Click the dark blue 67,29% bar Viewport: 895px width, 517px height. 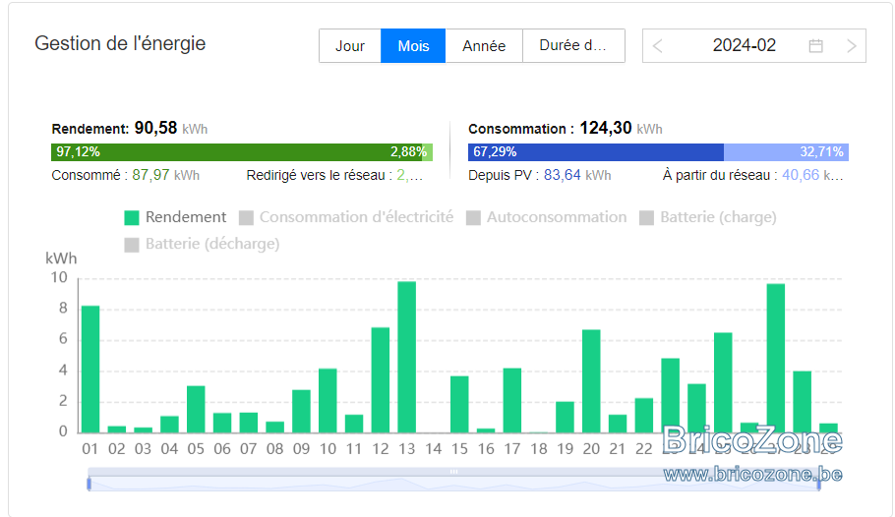tap(596, 152)
